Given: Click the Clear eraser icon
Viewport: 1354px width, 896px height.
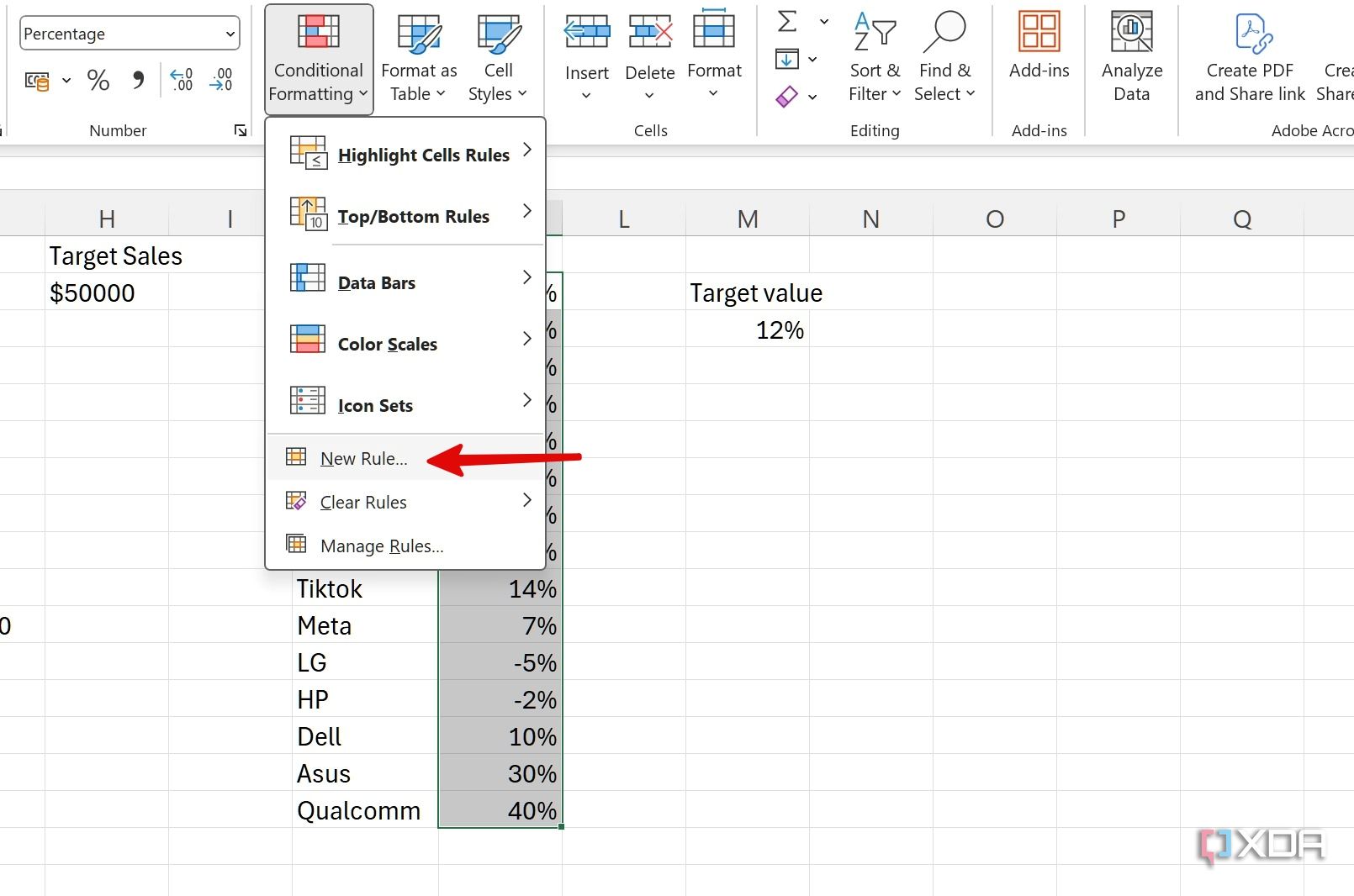Looking at the screenshot, I should (x=787, y=97).
